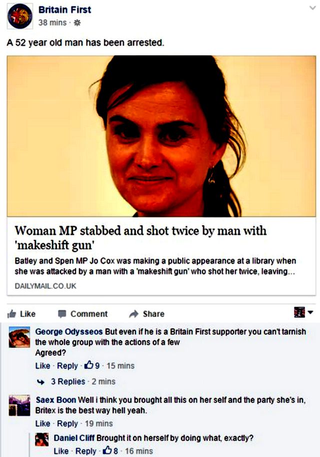
Task: Open the comment-as identity selector dropdown
Action: coord(303,312)
